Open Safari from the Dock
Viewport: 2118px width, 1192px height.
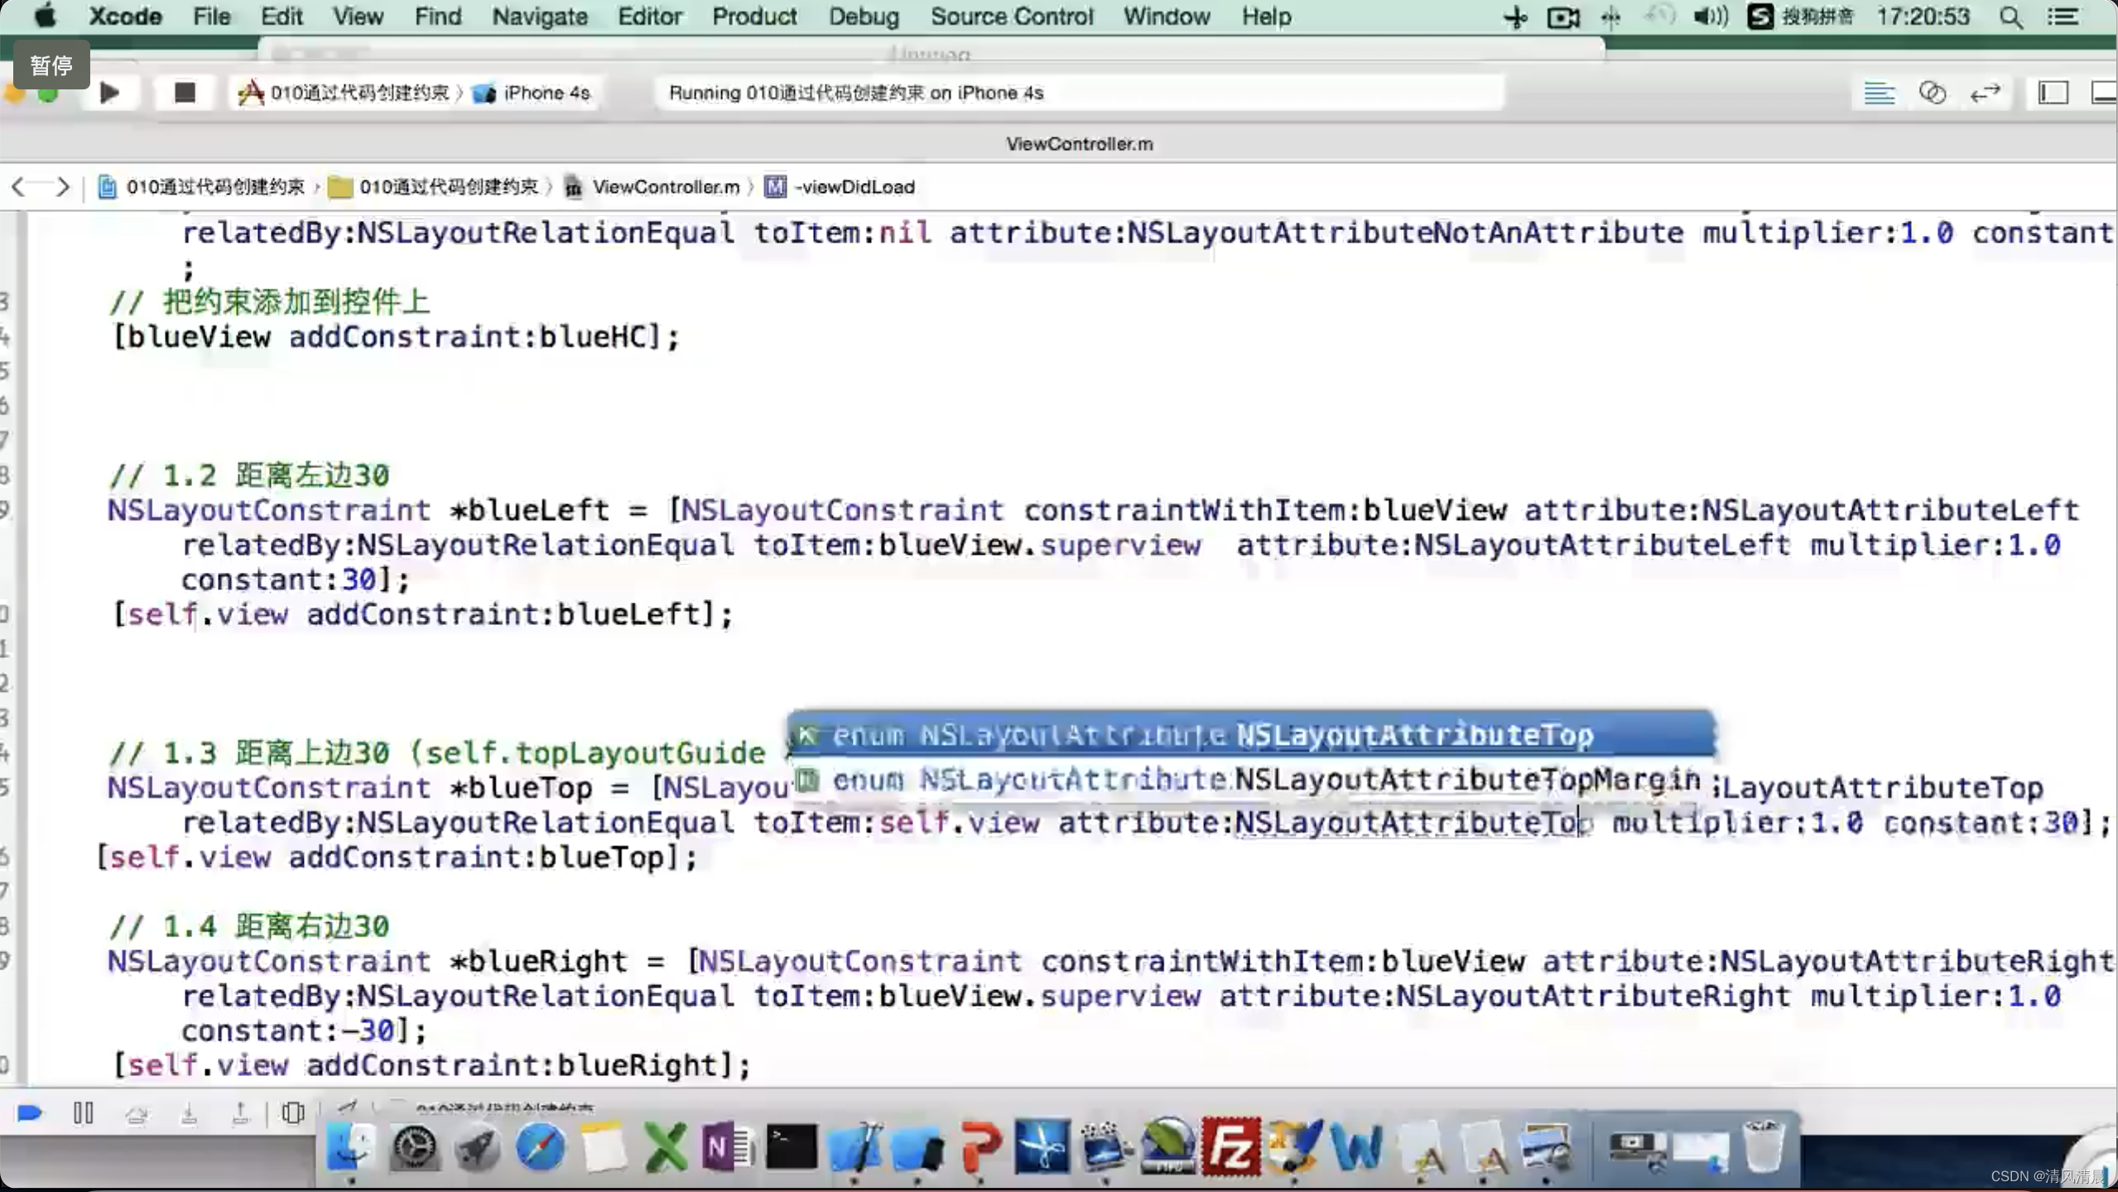point(540,1147)
